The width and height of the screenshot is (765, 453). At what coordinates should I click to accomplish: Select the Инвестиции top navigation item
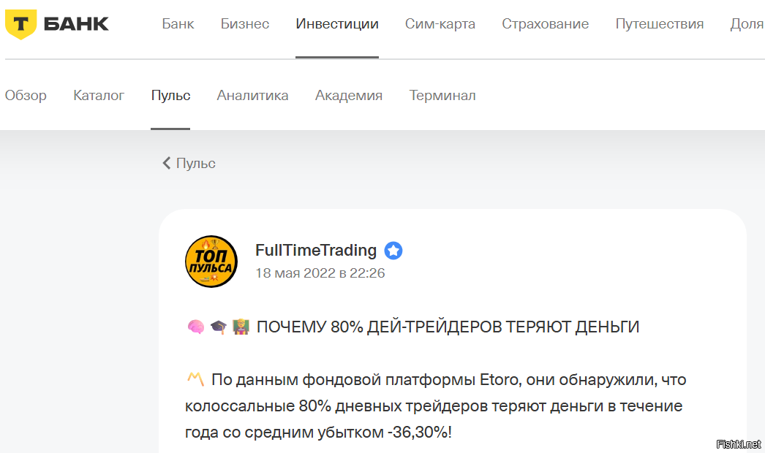[x=337, y=24]
